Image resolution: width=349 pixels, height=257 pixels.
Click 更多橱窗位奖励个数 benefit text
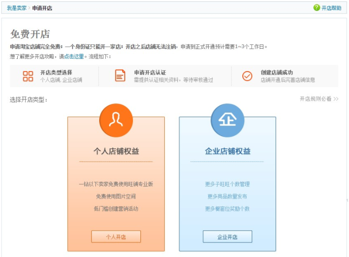tap(227, 209)
